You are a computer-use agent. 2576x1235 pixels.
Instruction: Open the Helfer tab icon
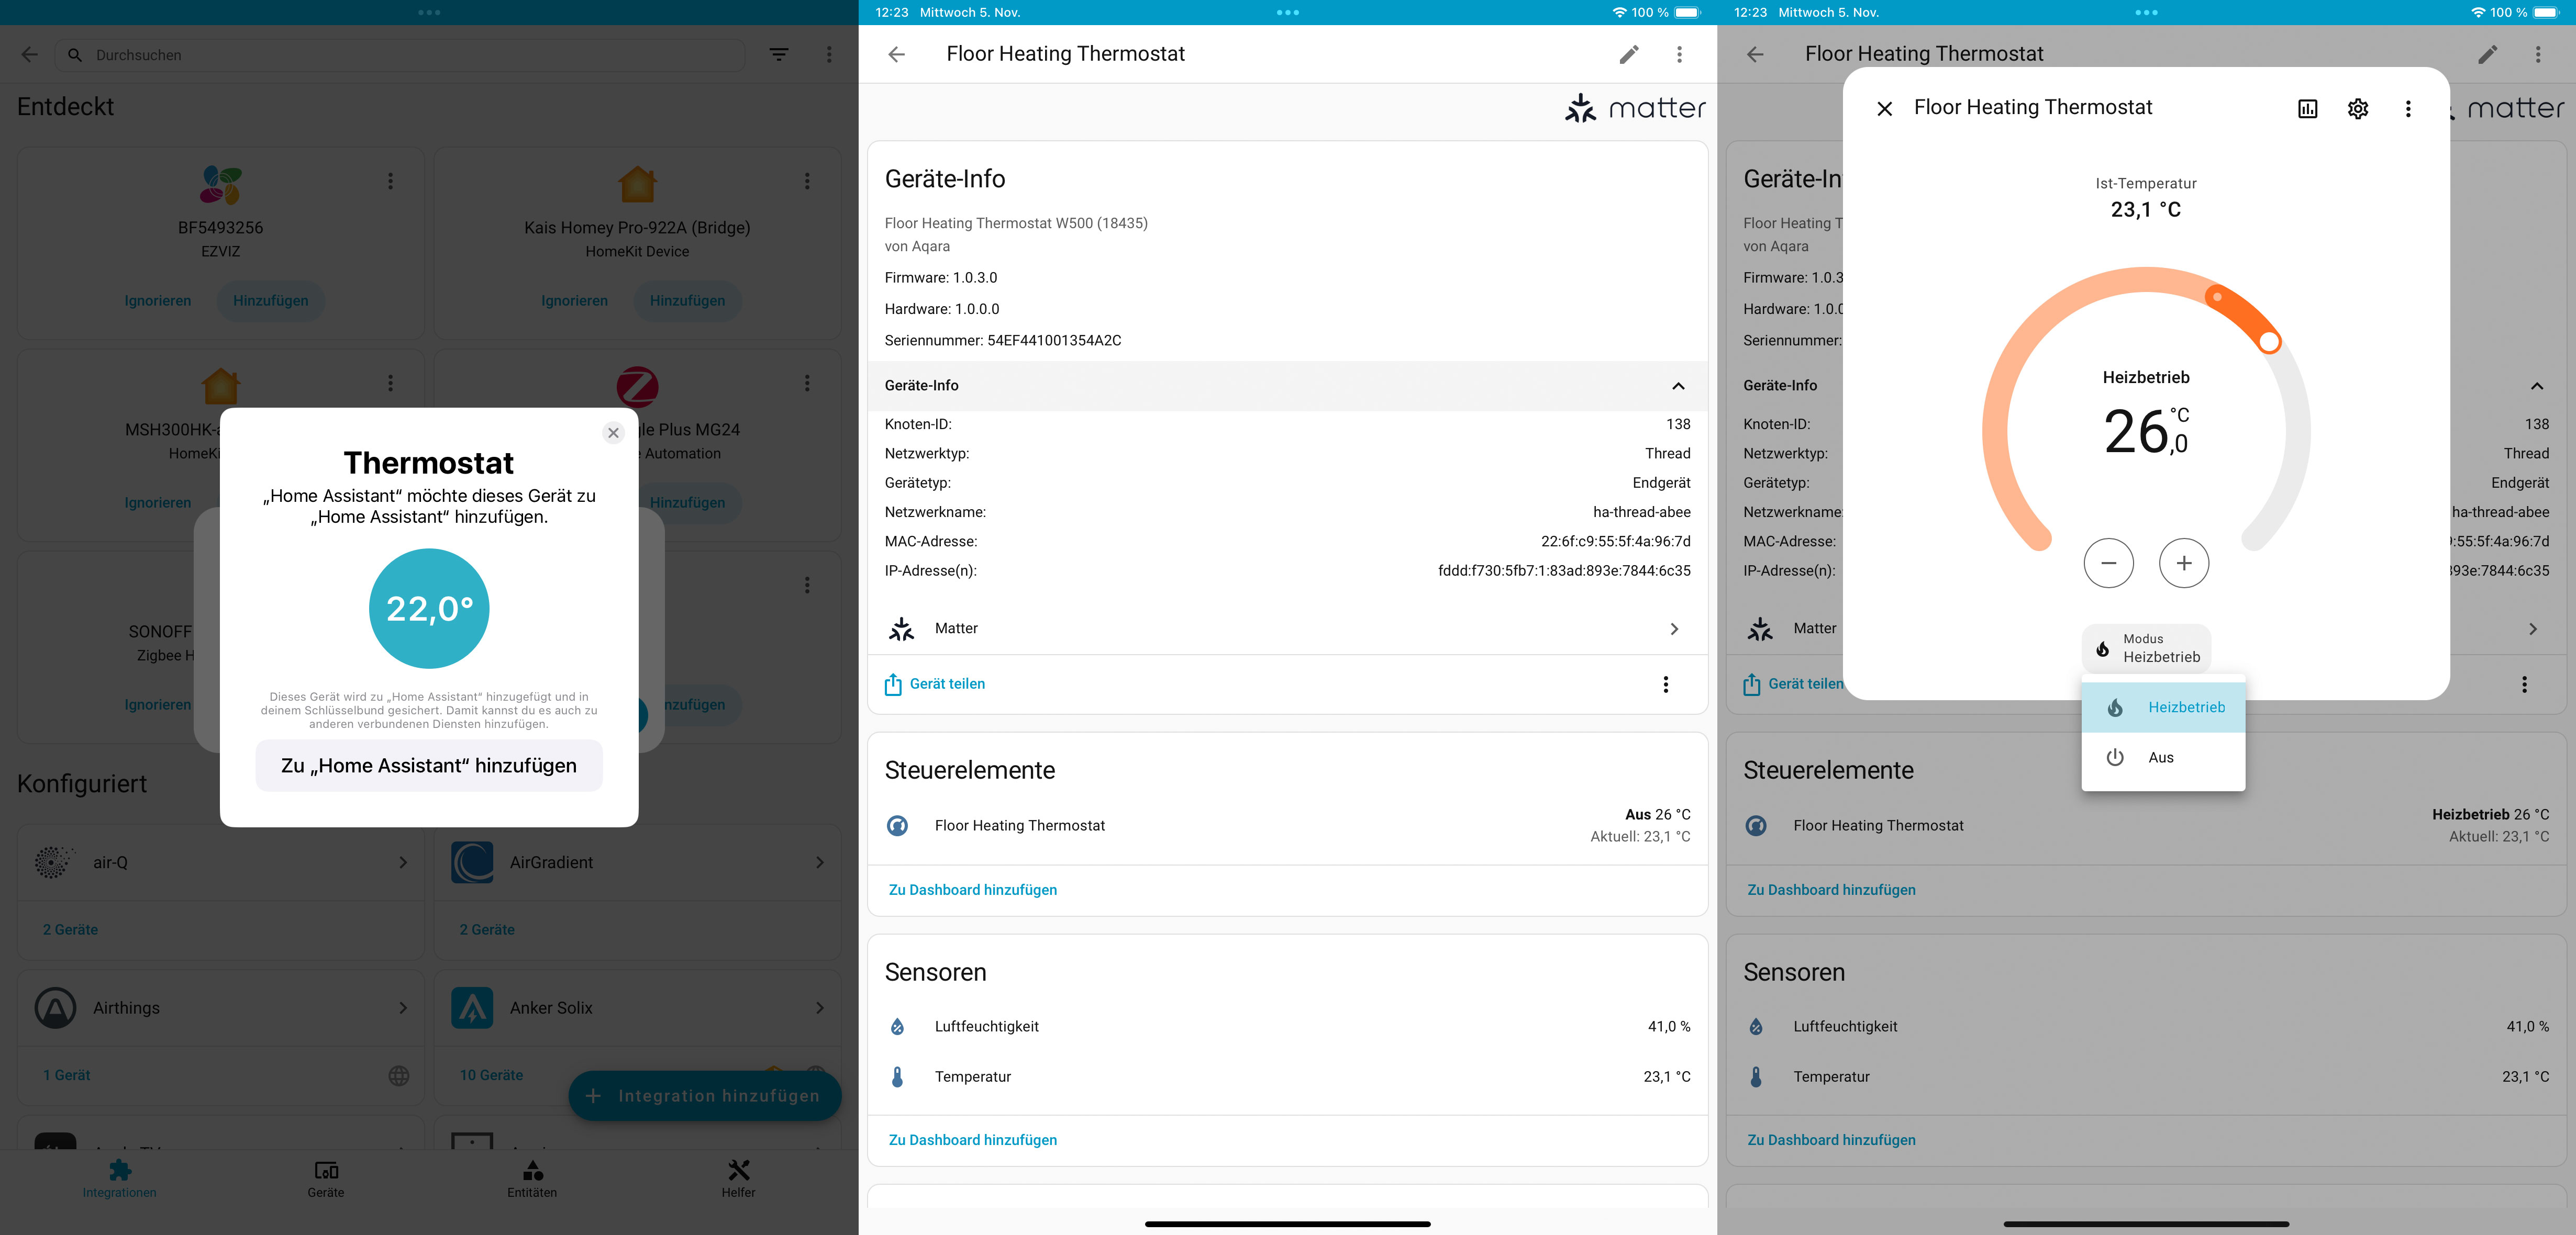click(738, 1170)
